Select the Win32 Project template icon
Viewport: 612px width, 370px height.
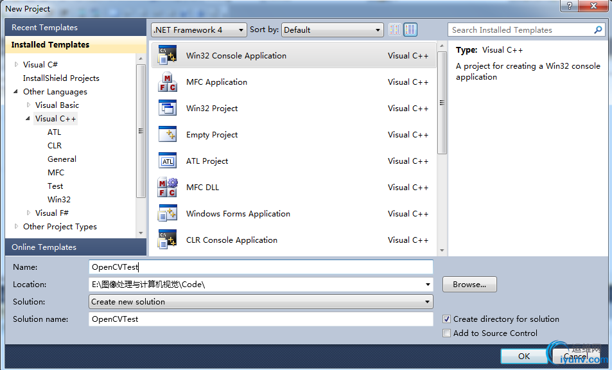168,108
